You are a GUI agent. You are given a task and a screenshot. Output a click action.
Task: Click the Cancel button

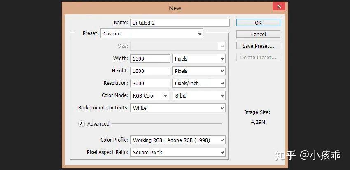pos(258,34)
